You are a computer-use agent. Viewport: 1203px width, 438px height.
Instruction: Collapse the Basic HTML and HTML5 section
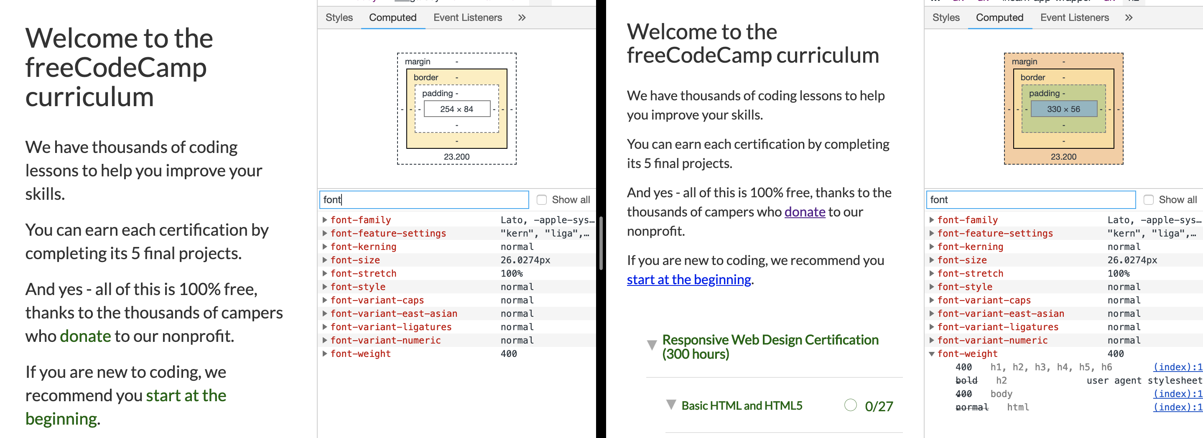[x=672, y=405]
